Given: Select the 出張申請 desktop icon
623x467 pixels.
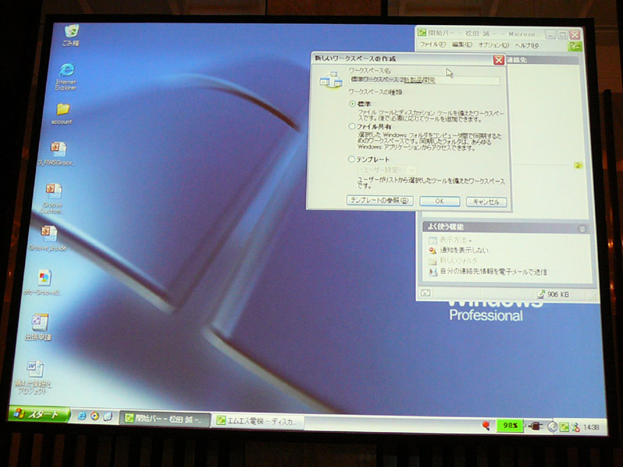Looking at the screenshot, I should point(40,322).
